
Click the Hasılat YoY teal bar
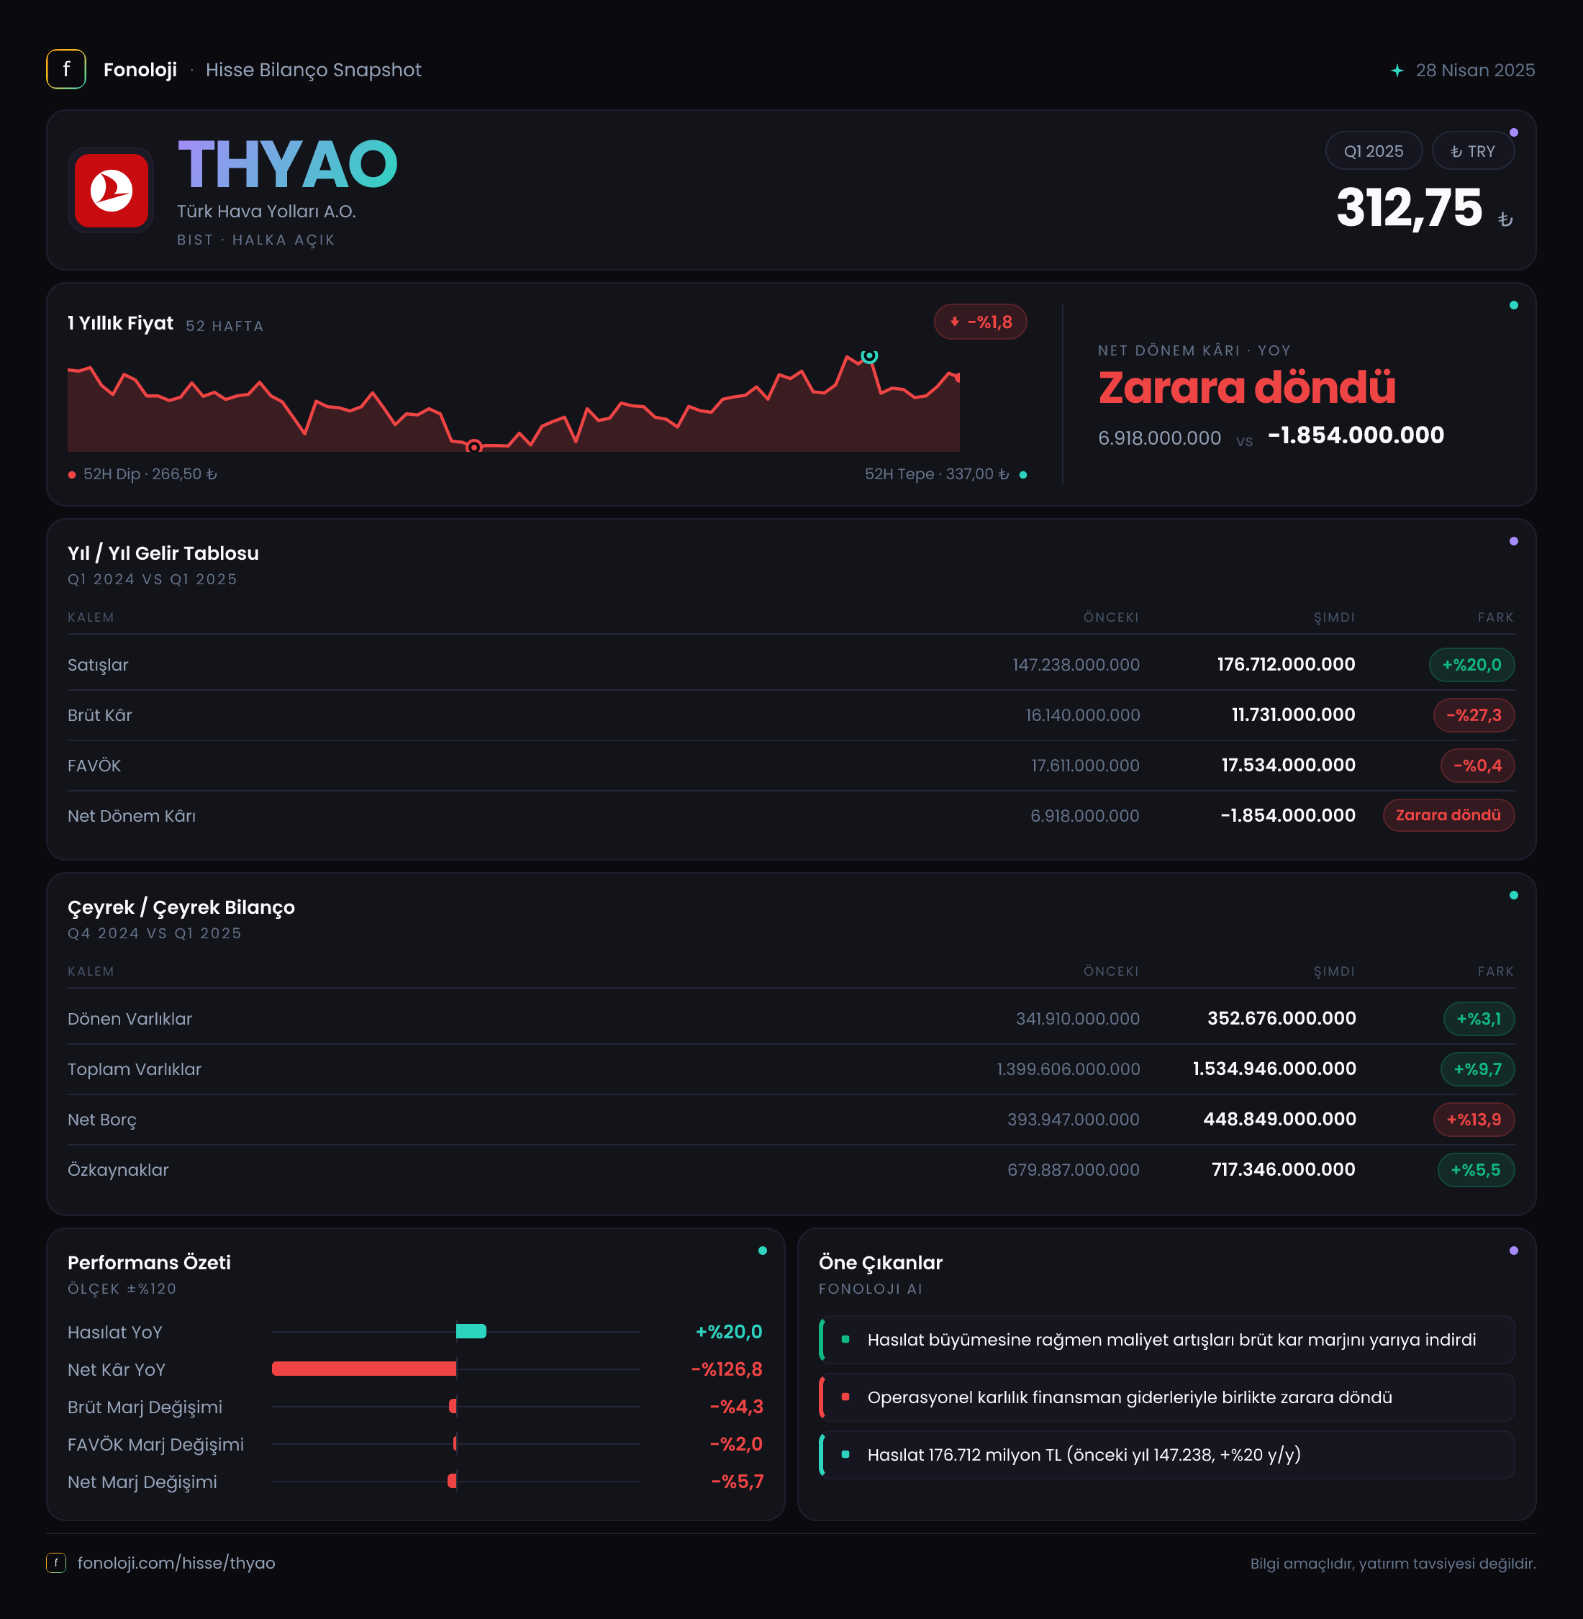471,1331
